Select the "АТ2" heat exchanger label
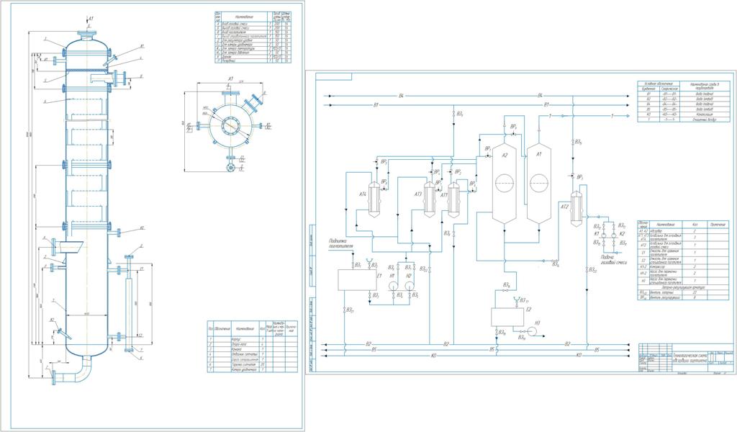This screenshot has height=432, width=737. point(565,207)
